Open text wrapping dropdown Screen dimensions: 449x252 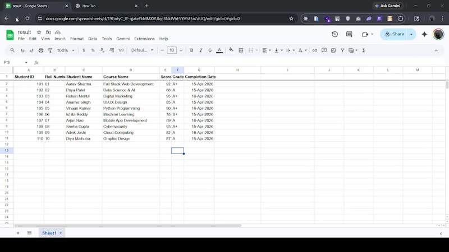click(290, 50)
